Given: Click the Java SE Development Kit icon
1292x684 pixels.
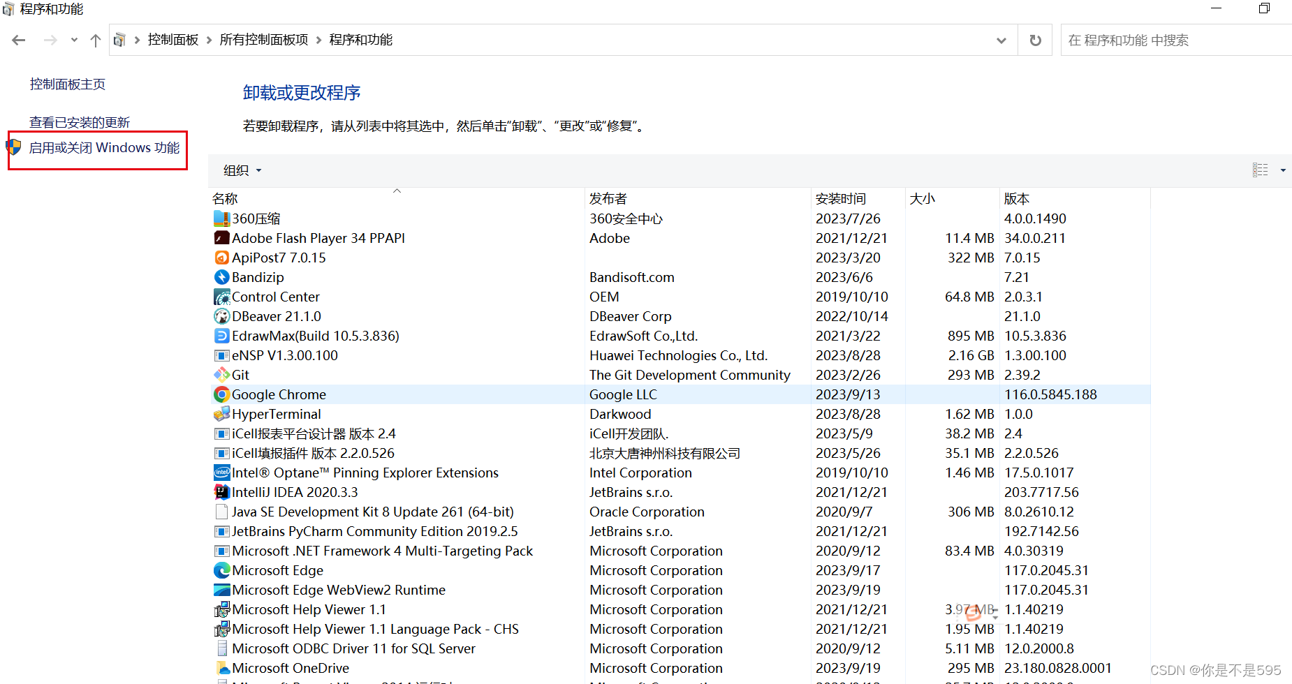Looking at the screenshot, I should [221, 512].
